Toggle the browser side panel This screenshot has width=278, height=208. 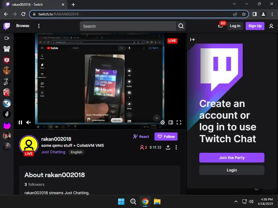pyautogui.click(x=255, y=14)
